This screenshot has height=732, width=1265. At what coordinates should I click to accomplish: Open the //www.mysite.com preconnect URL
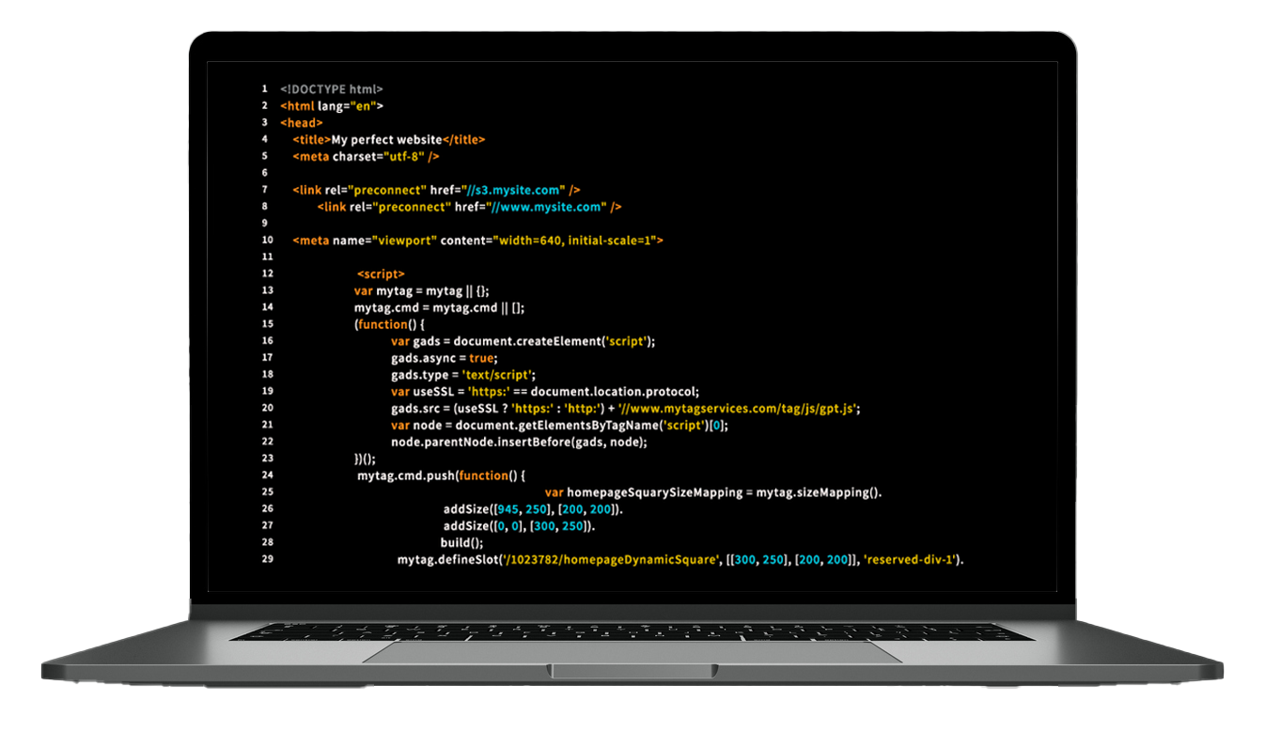click(544, 207)
